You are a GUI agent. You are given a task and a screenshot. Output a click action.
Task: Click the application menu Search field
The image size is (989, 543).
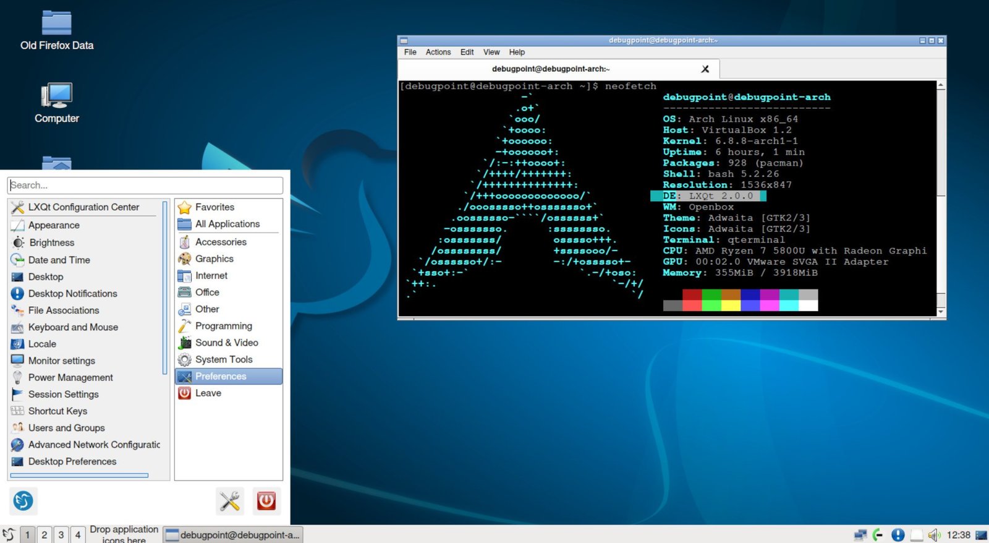coord(145,185)
